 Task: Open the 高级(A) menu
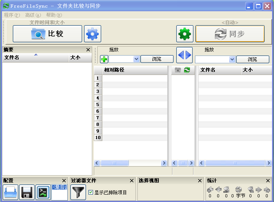click(33, 15)
